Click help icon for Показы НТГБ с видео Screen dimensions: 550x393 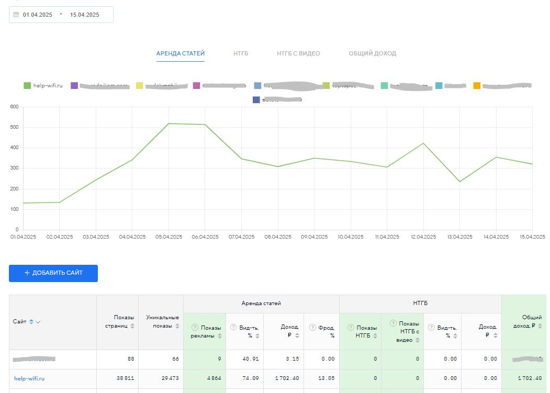click(392, 323)
